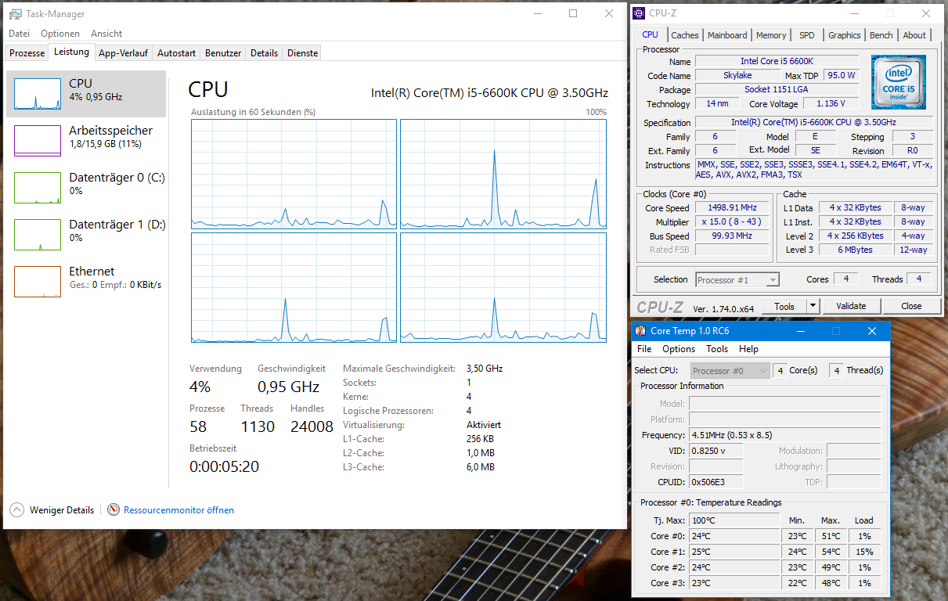Open the Memory tab in CPU-Z
The height and width of the screenshot is (601, 948).
(771, 35)
